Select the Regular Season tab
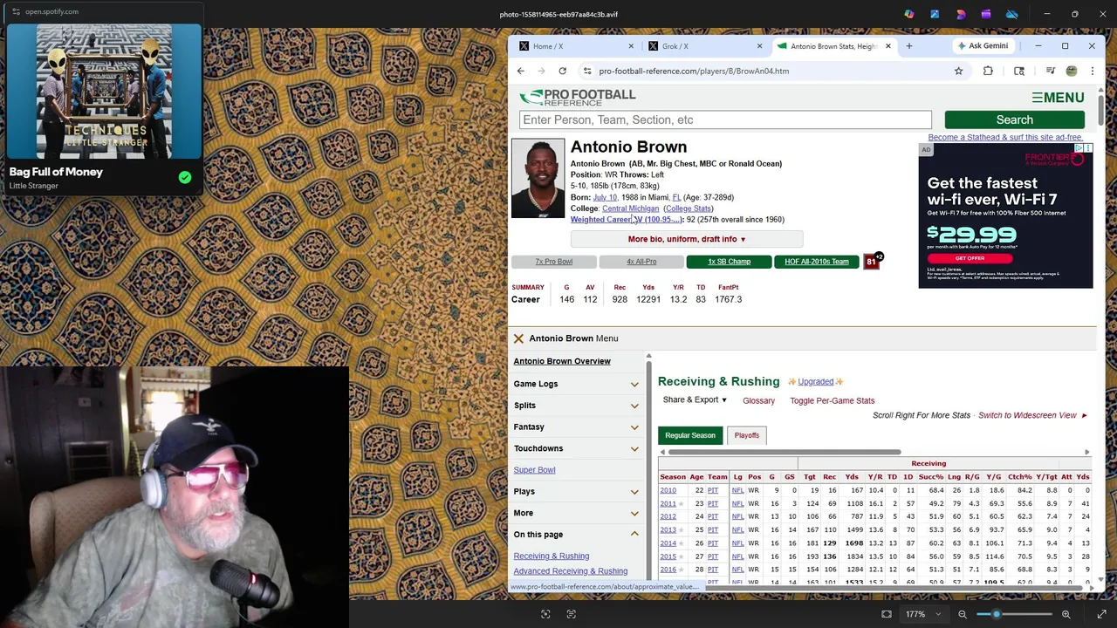Image resolution: width=1117 pixels, height=628 pixels. pos(690,435)
